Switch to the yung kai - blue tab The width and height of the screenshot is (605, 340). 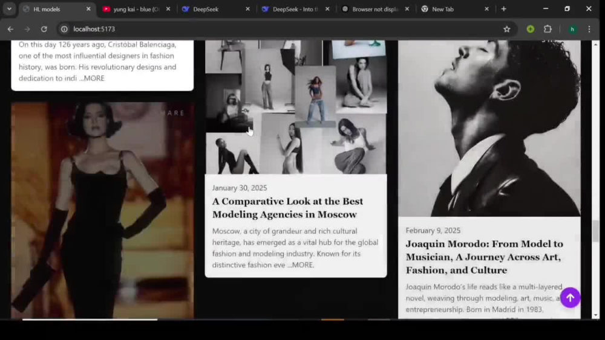coord(136,9)
